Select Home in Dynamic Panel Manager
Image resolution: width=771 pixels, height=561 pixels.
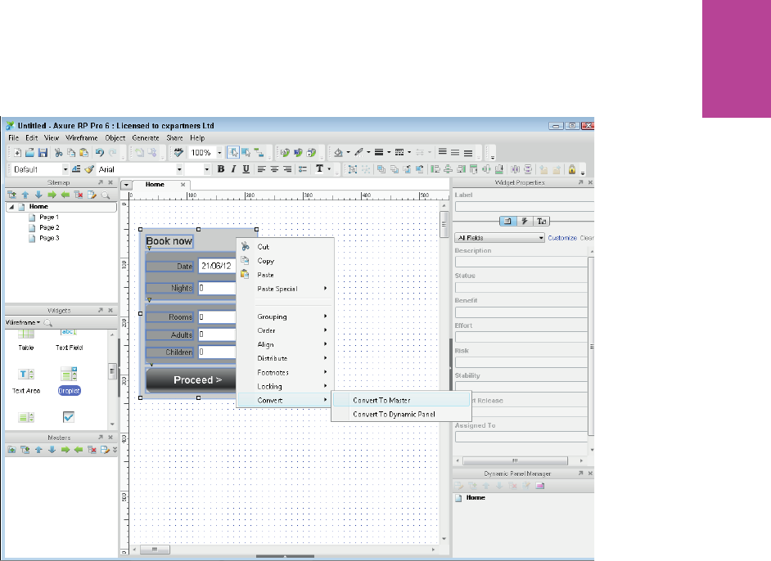[x=476, y=498]
